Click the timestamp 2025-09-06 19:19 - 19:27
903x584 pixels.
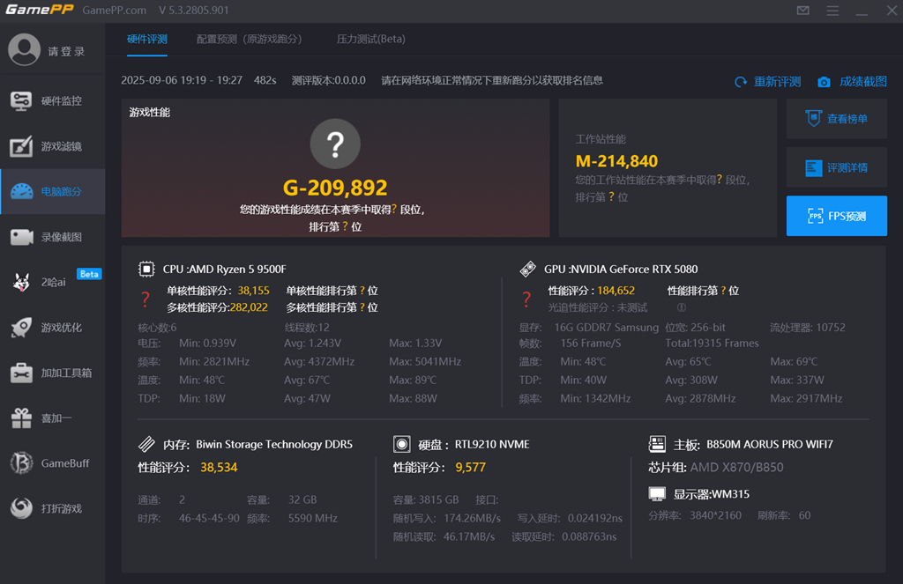pyautogui.click(x=182, y=80)
